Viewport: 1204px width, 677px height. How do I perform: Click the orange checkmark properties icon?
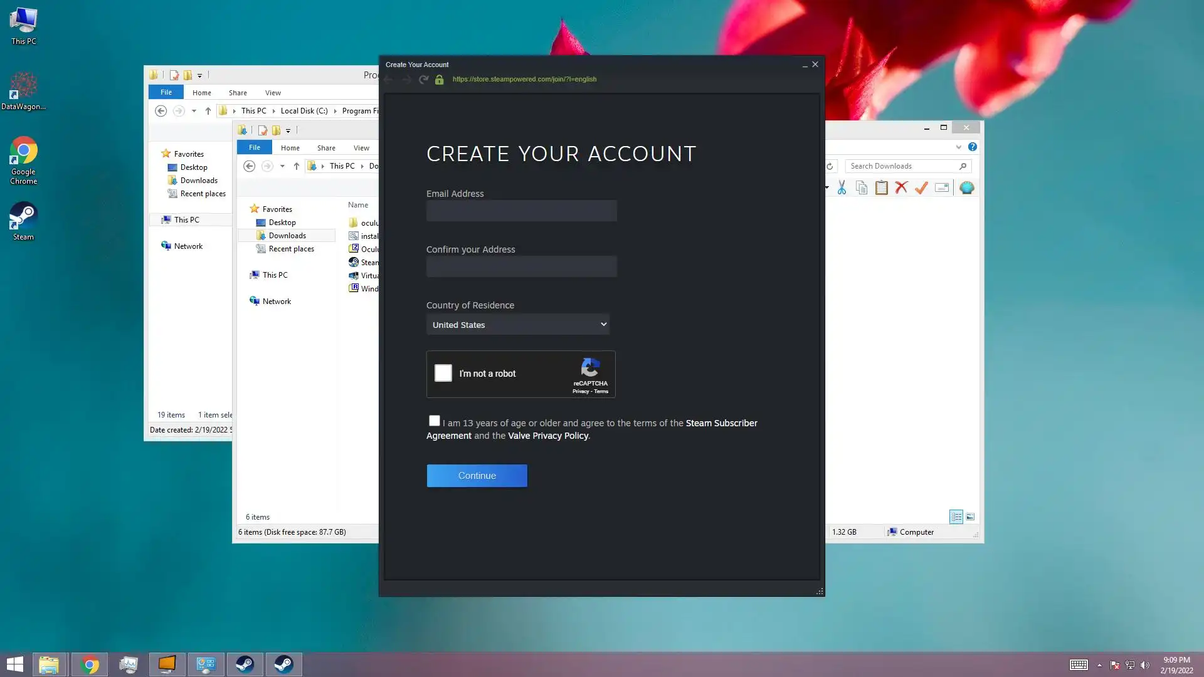(921, 187)
